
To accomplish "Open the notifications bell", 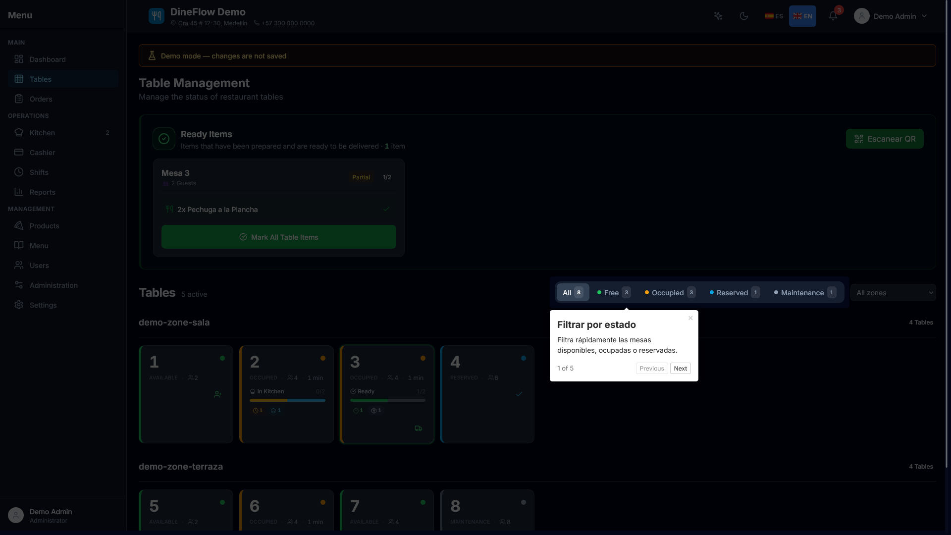I will [833, 16].
